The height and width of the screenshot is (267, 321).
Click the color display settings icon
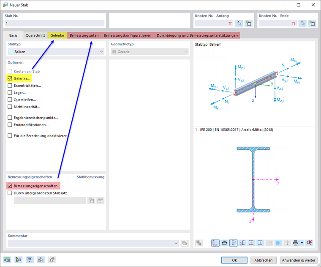coord(18,260)
